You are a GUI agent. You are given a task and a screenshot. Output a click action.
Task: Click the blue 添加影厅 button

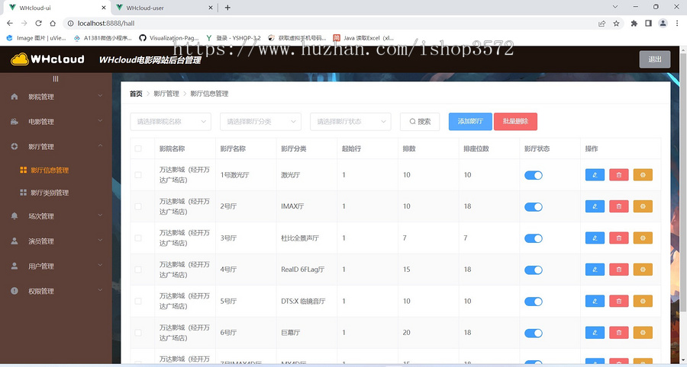coord(470,122)
